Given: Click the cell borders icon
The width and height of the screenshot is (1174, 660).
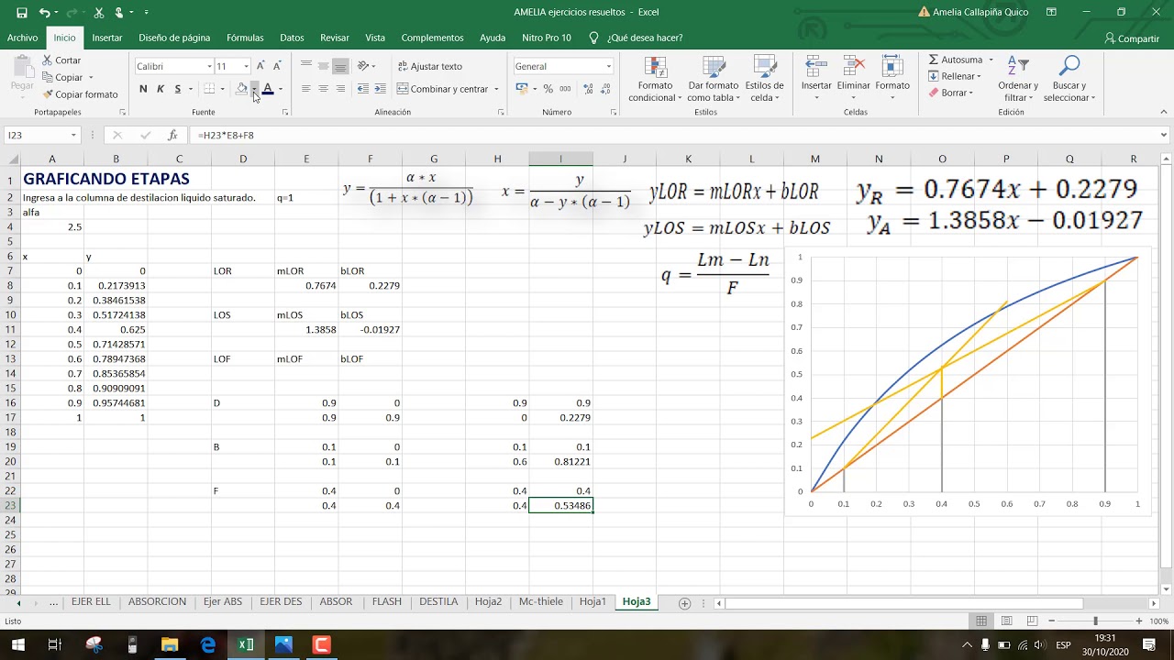Looking at the screenshot, I should click(x=209, y=89).
